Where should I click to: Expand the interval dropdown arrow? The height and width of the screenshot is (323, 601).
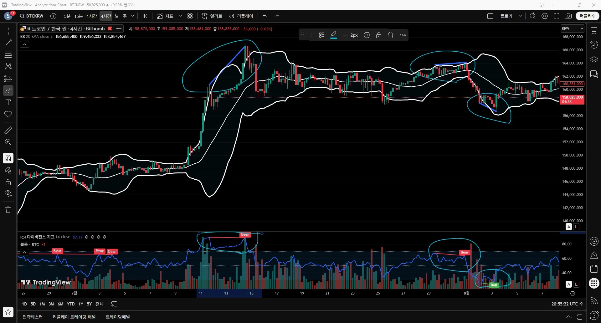[132, 16]
